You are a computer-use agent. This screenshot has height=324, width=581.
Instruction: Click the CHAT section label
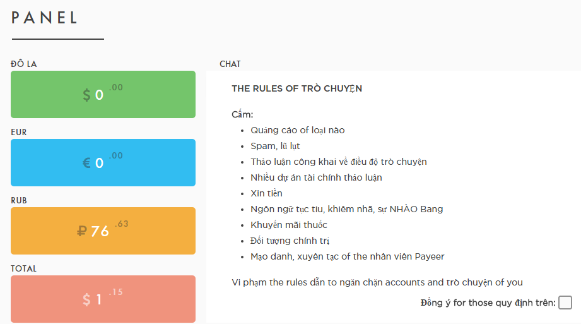pos(230,64)
